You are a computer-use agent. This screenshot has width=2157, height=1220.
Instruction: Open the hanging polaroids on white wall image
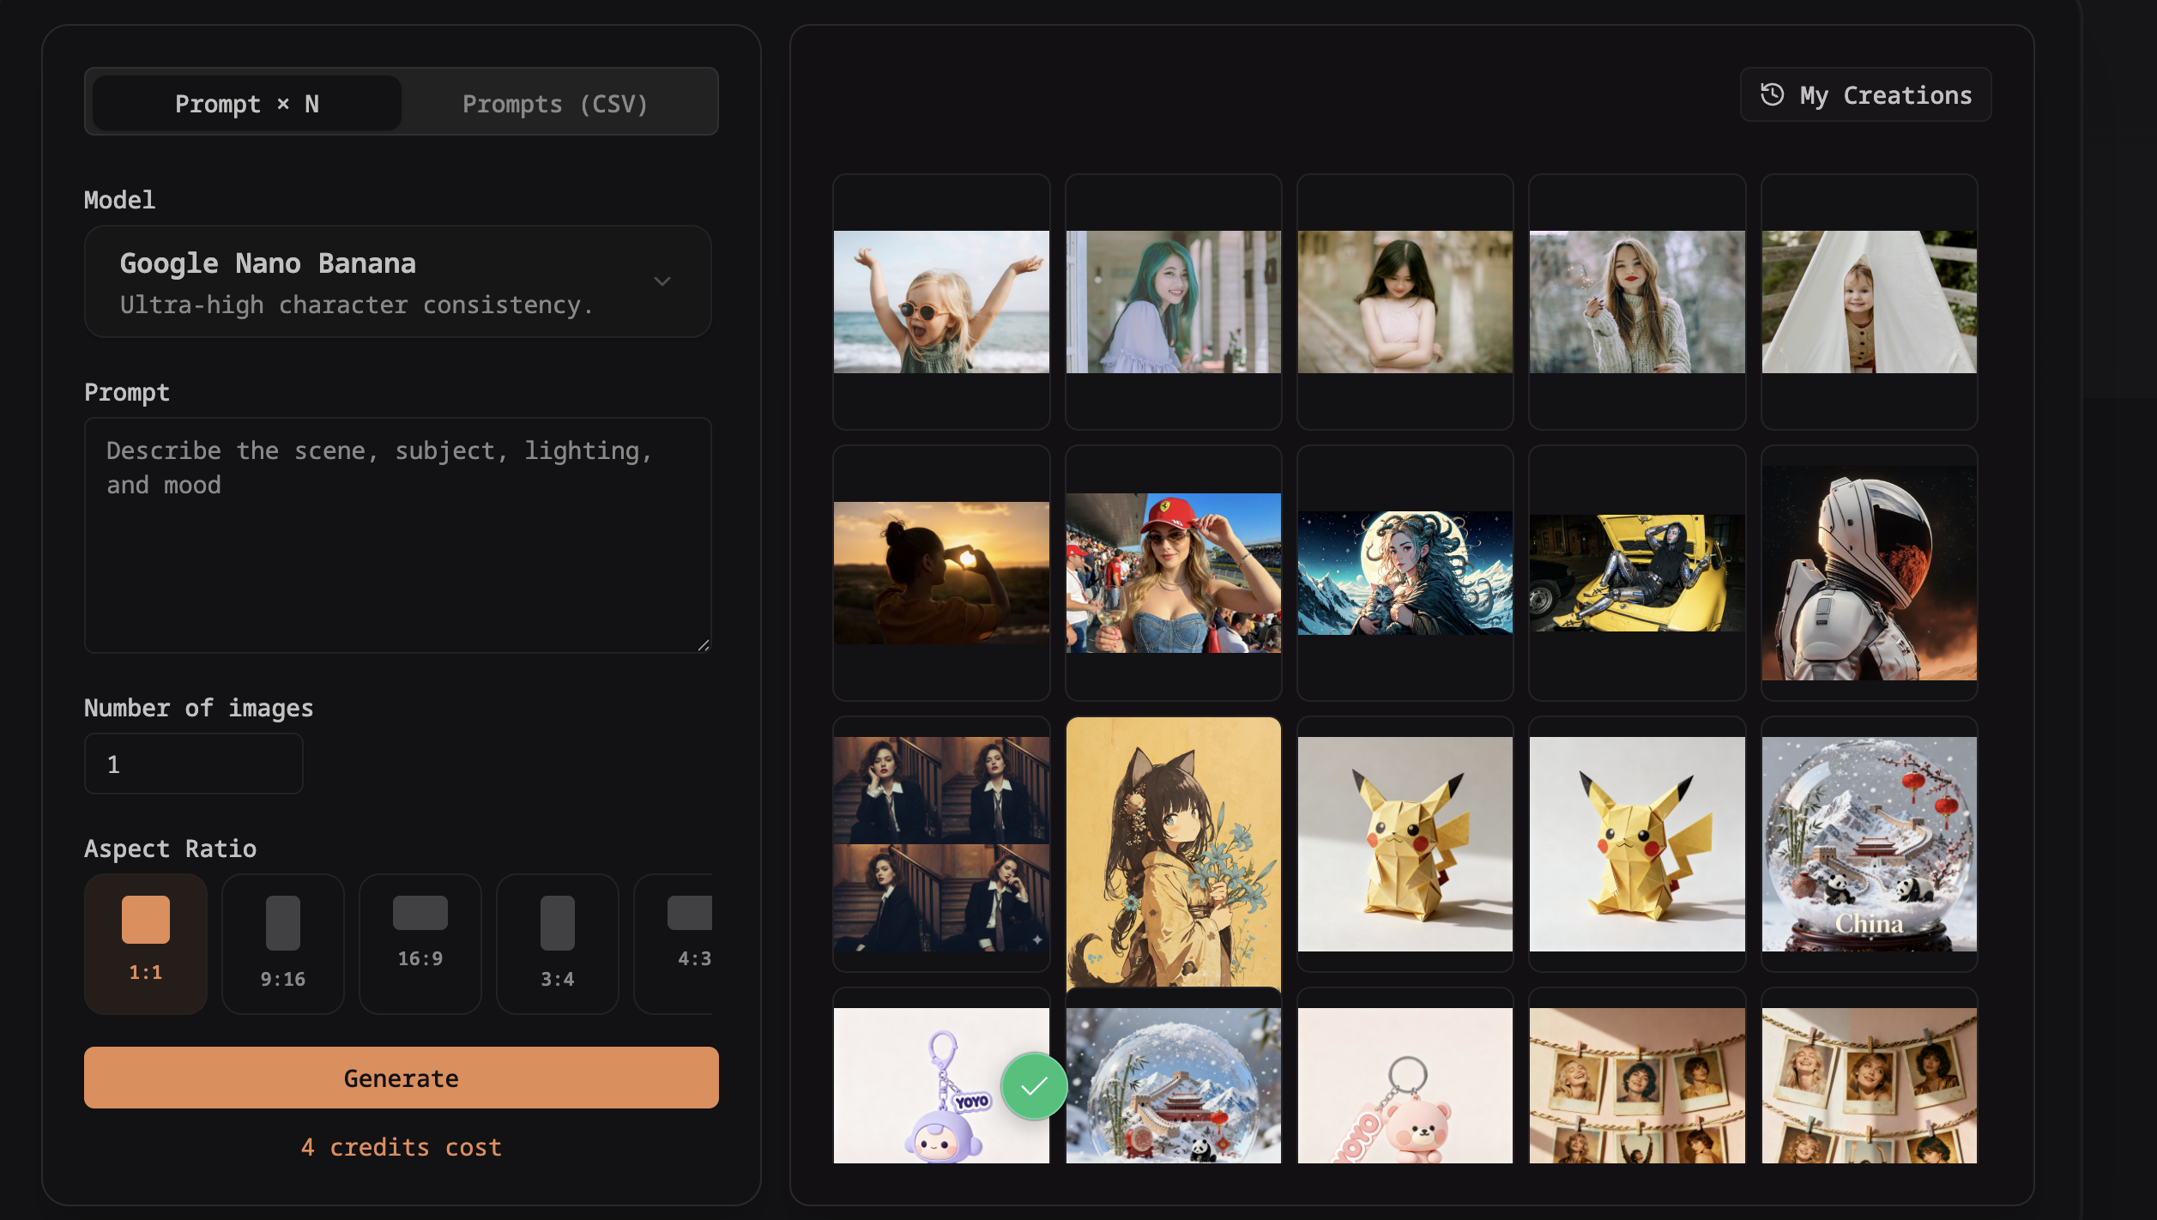pos(1870,1085)
